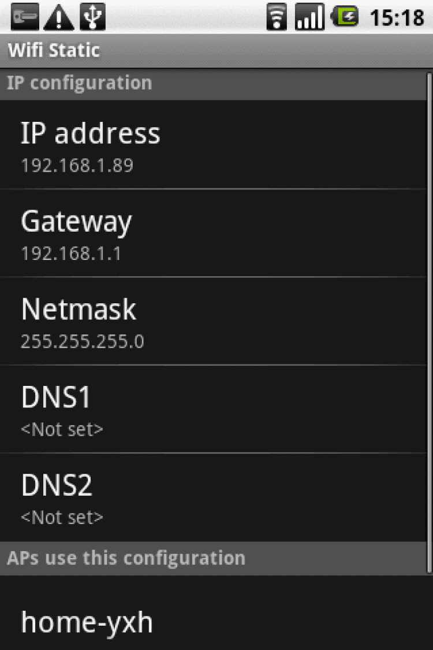Image resolution: width=433 pixels, height=650 pixels.
Task: Tap the Wi-Fi signal status icon
Action: tap(277, 17)
